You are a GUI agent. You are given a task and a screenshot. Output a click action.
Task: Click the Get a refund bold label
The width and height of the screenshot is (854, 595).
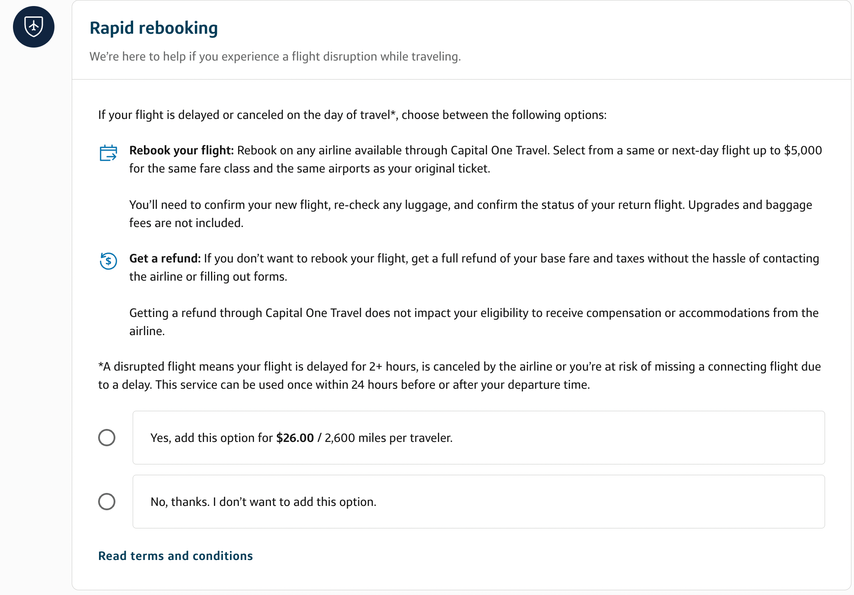[x=164, y=258]
